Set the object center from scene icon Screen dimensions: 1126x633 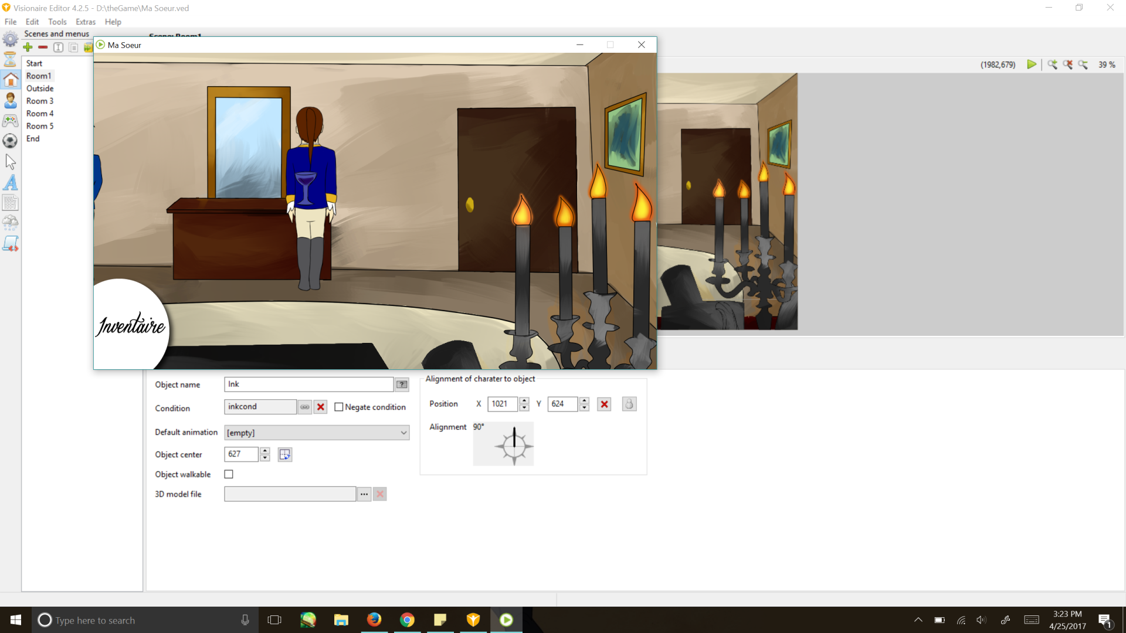285,454
